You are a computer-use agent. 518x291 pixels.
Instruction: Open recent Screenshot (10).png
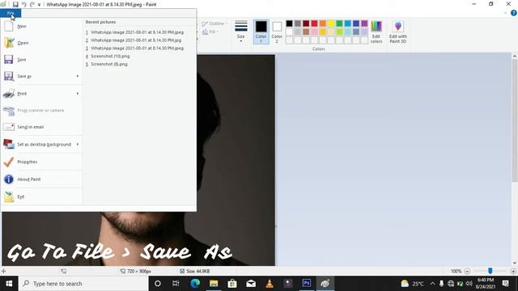[108, 56]
